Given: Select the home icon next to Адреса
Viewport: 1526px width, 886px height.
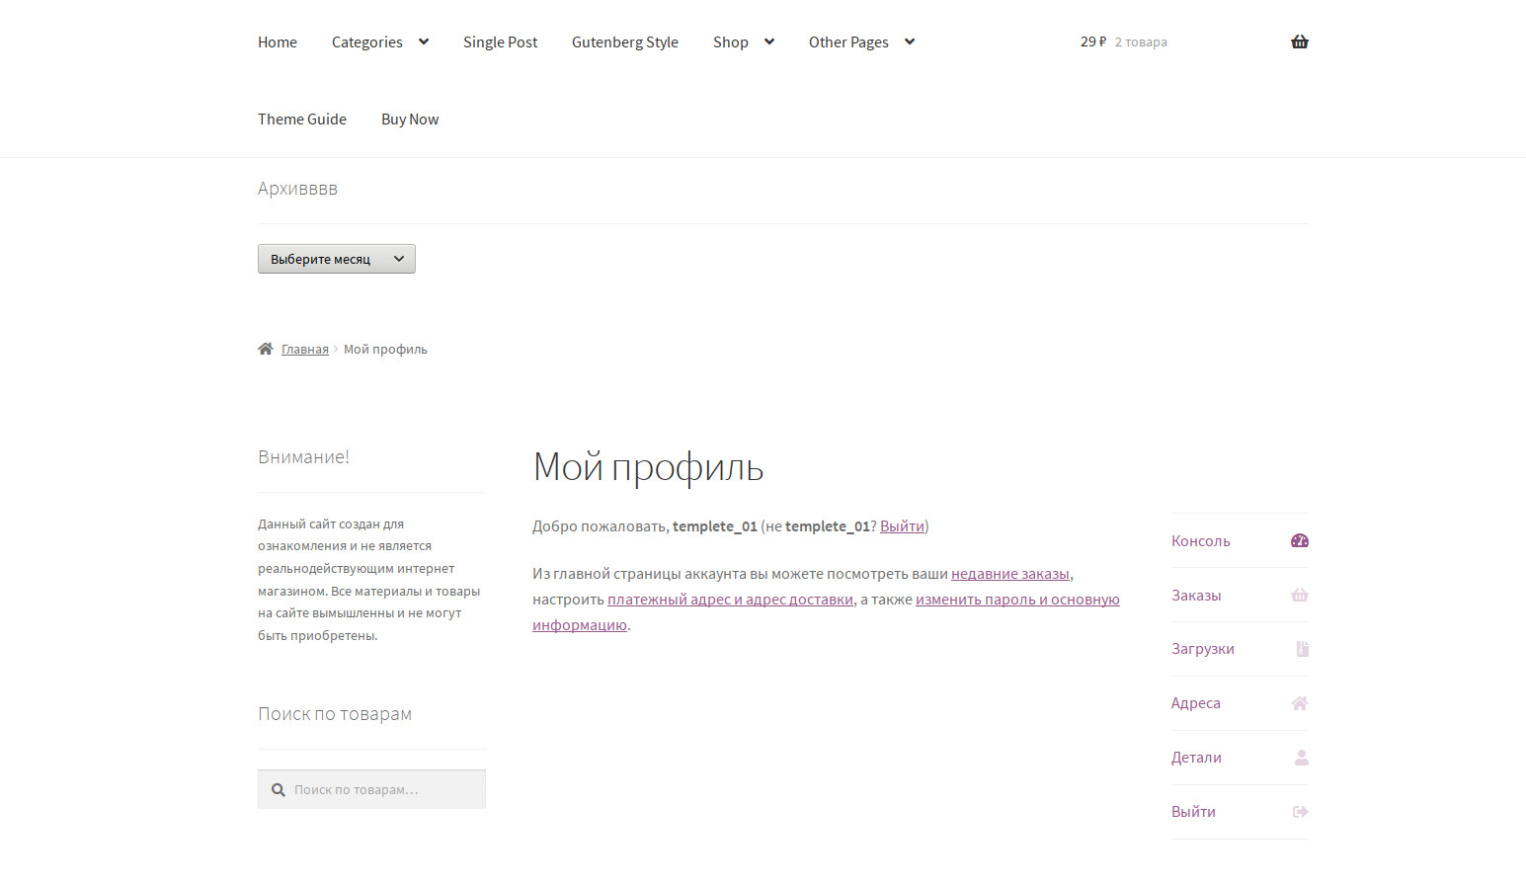Looking at the screenshot, I should pyautogui.click(x=1299, y=702).
